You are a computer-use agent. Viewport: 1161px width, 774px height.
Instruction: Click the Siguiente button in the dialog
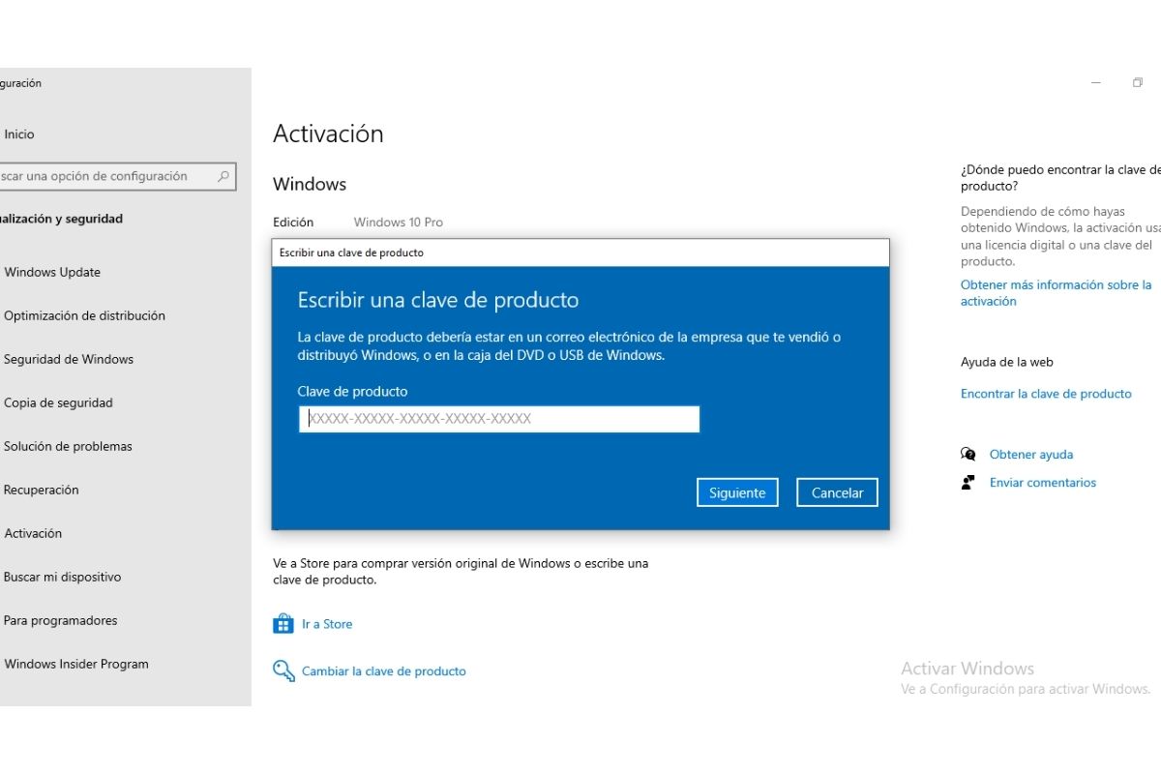[x=737, y=492]
